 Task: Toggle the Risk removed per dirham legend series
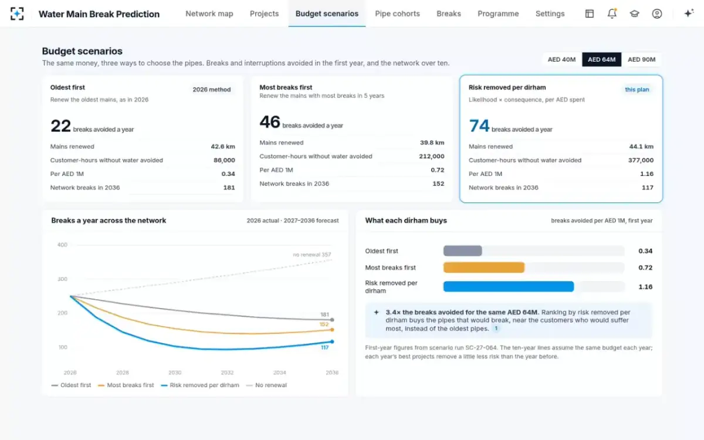point(200,385)
